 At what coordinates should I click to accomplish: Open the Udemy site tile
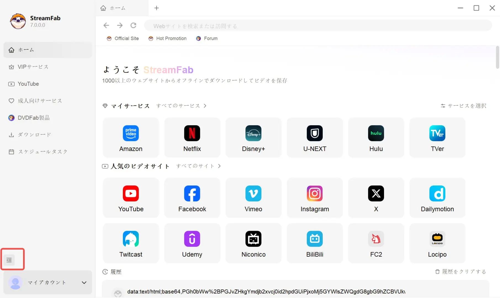192,243
